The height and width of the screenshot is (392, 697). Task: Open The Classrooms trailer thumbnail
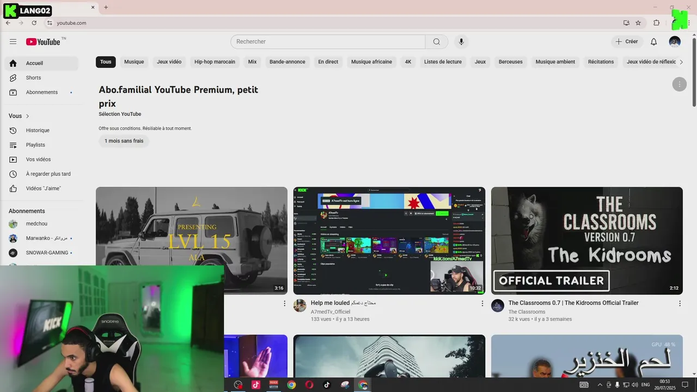point(587,241)
